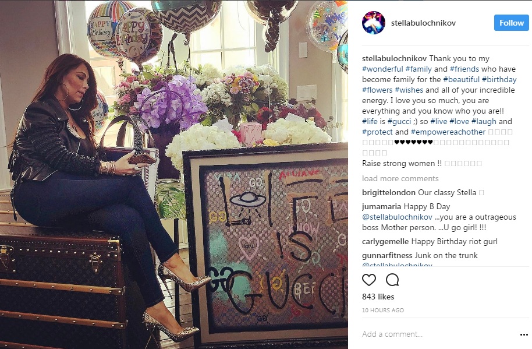Click the comment speech bubble icon
Image resolution: width=532 pixels, height=349 pixels.
tap(392, 280)
